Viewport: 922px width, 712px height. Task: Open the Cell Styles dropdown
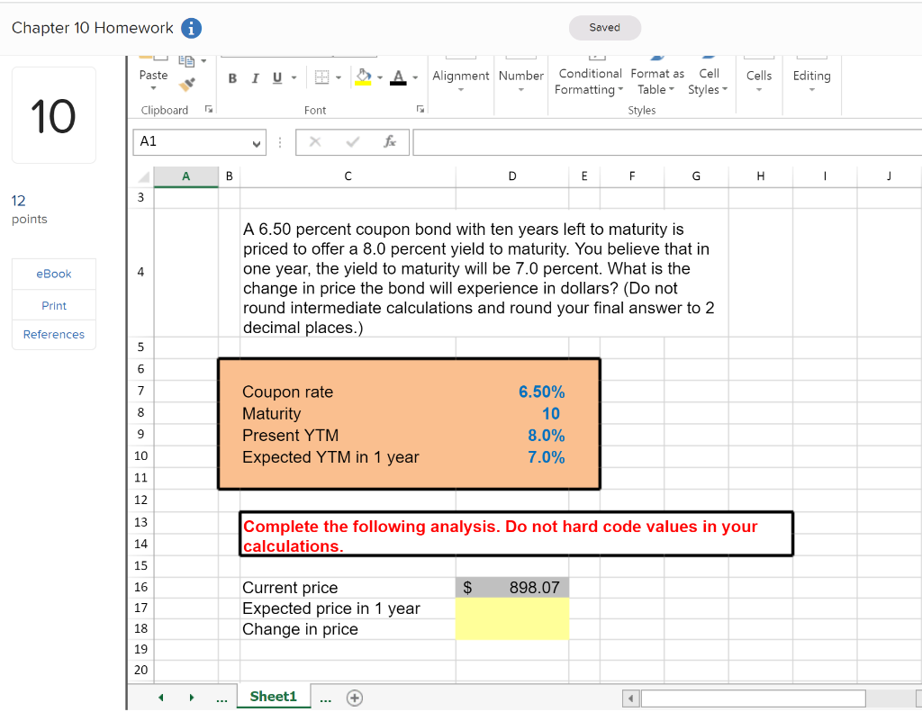[x=709, y=81]
